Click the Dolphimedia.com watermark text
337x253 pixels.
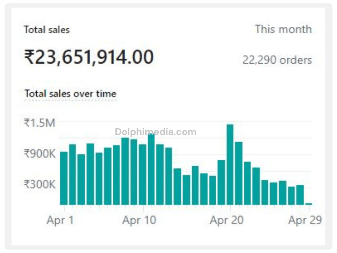point(155,132)
